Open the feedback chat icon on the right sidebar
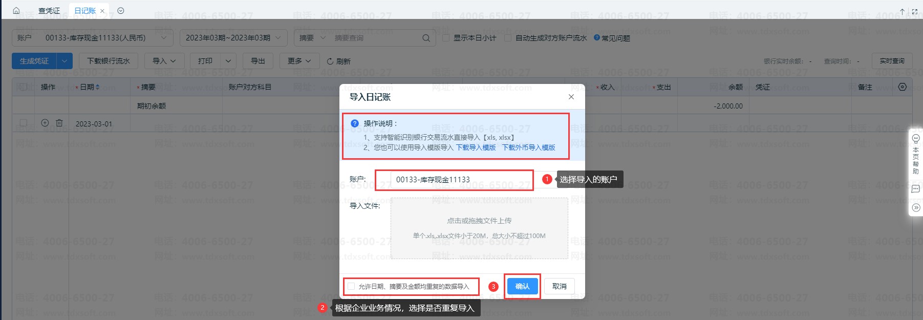 916,189
